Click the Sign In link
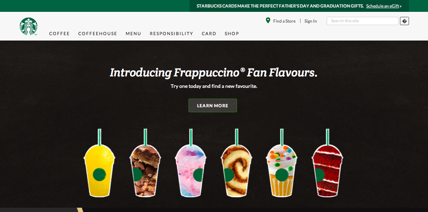Screen dimensions: 428x212 coord(311,21)
